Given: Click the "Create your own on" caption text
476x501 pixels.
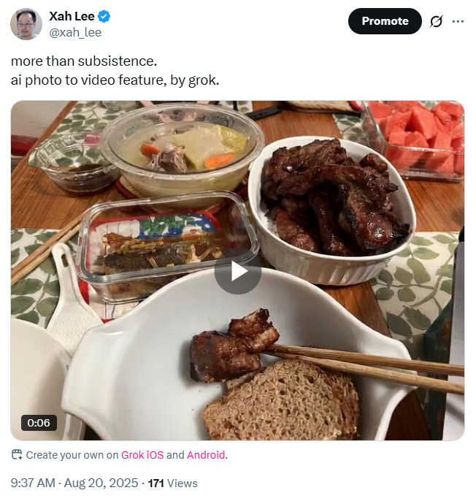Looking at the screenshot, I should tap(72, 455).
